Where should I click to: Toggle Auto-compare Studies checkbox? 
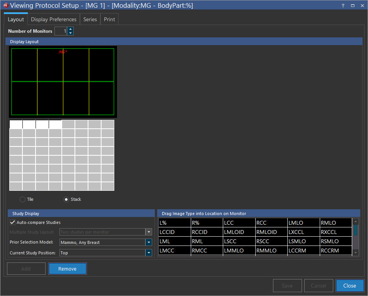[x=13, y=222]
